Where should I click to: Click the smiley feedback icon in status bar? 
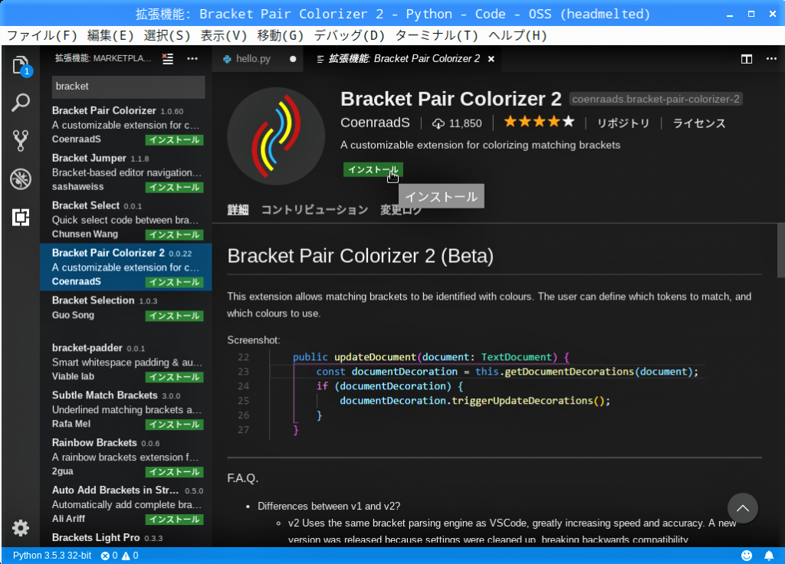point(747,556)
